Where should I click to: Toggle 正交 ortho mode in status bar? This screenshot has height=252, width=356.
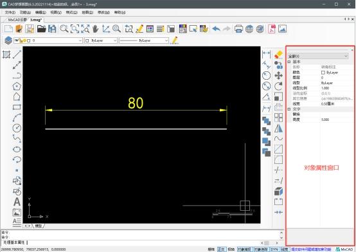tap(221, 249)
